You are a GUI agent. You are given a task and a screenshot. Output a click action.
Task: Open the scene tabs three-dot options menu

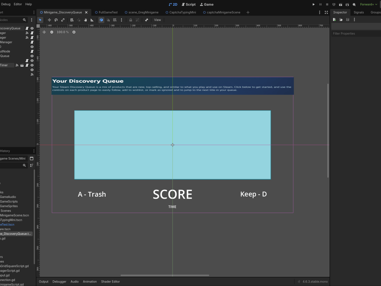click(320, 12)
